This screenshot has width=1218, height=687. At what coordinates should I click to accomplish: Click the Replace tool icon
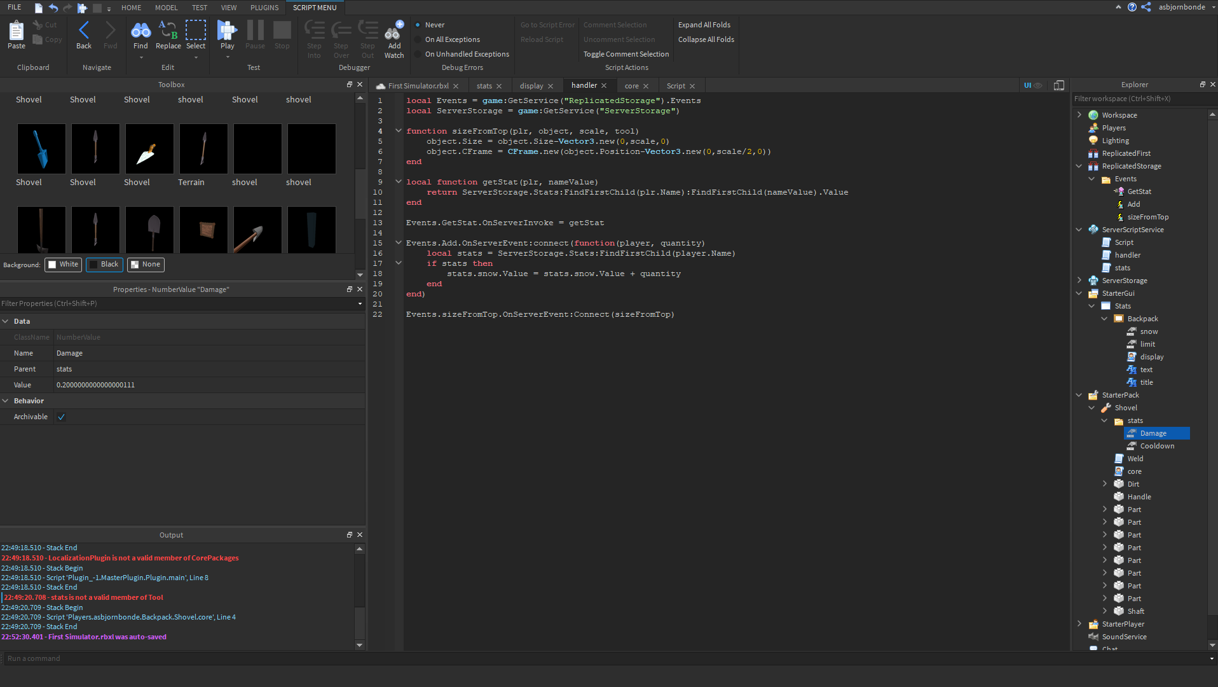pyautogui.click(x=168, y=31)
